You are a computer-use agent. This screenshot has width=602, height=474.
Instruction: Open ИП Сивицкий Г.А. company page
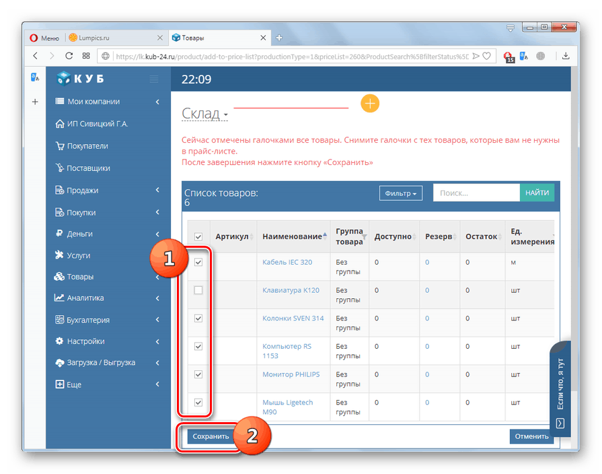pyautogui.click(x=91, y=124)
